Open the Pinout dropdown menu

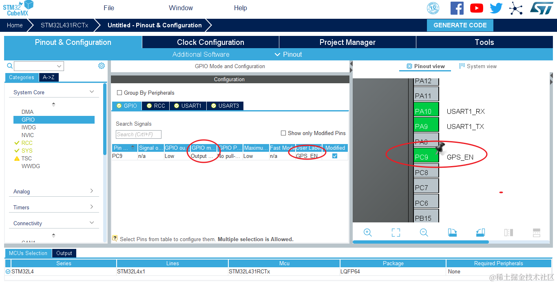tap(288, 54)
